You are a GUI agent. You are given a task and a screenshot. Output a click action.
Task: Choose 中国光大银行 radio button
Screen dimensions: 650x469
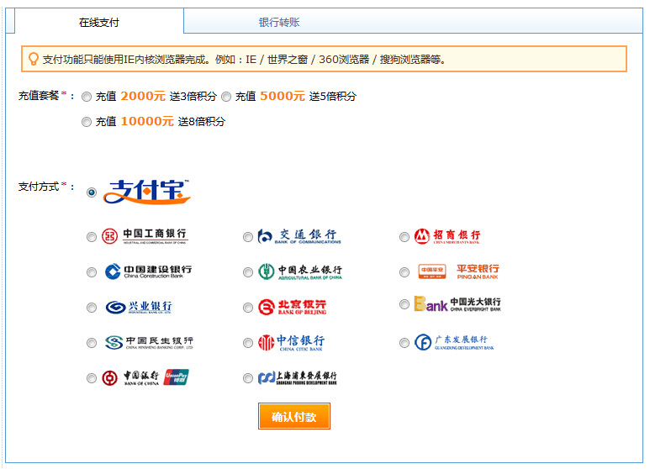click(x=404, y=304)
